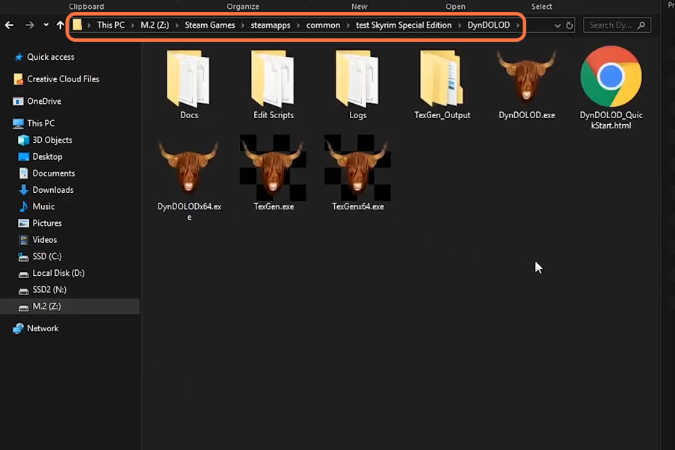Screen dimensions: 675x450
Task: Click the Search DynDOLOD field
Action: (617, 25)
